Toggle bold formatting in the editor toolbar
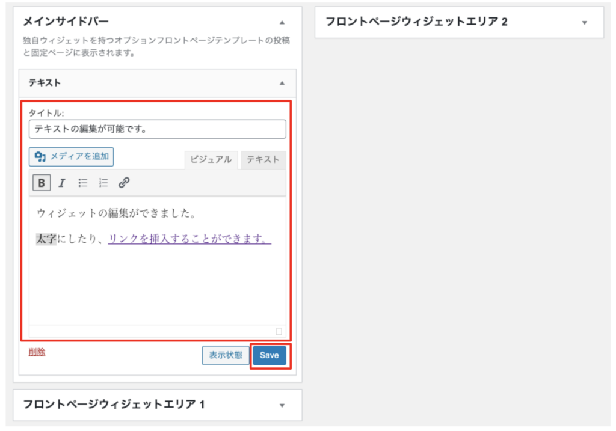Viewport: 616px width, 431px height. click(41, 183)
